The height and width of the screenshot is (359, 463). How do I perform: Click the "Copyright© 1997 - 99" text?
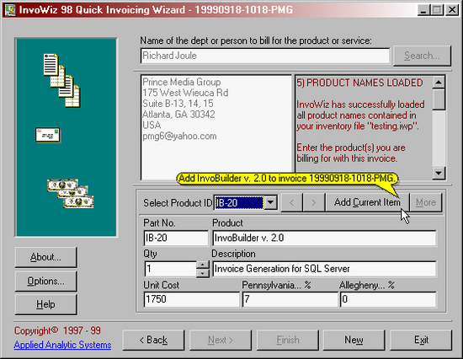tap(57, 330)
